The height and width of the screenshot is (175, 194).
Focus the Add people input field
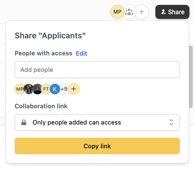point(97,70)
